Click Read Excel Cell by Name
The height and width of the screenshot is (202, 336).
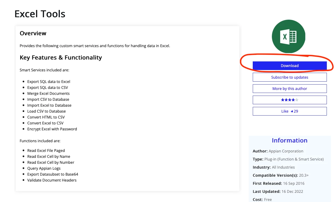point(49,156)
